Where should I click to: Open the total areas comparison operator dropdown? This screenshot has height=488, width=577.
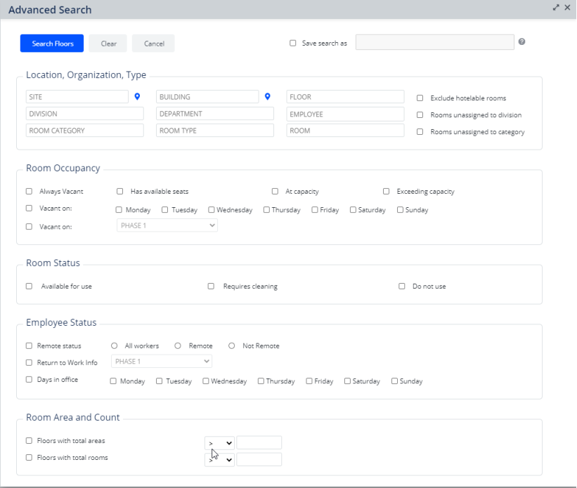(x=219, y=443)
